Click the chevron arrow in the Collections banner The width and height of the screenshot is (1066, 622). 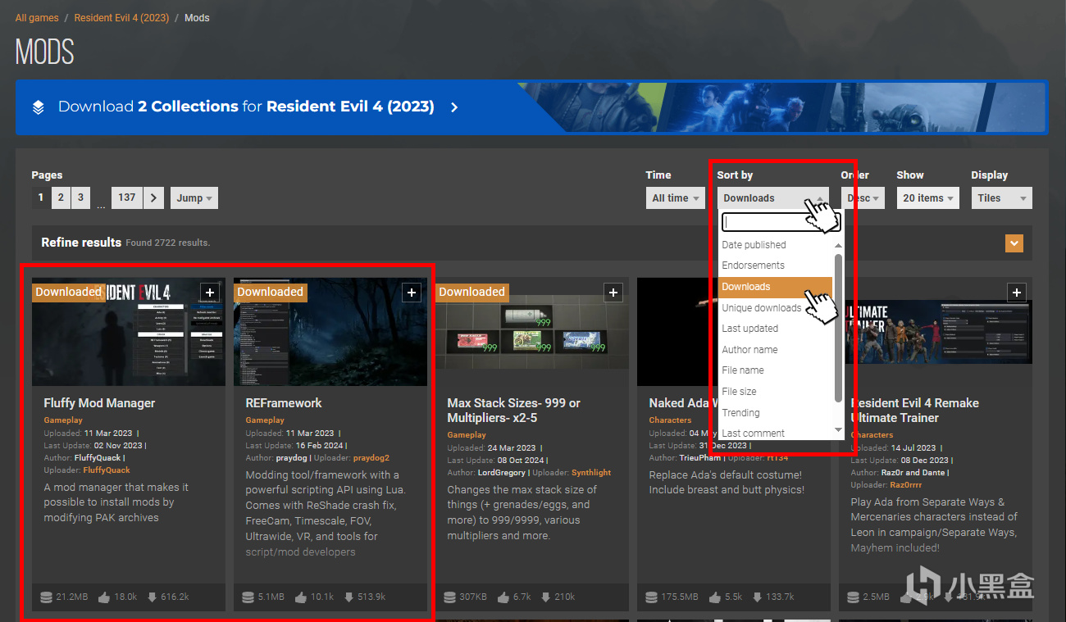click(454, 107)
